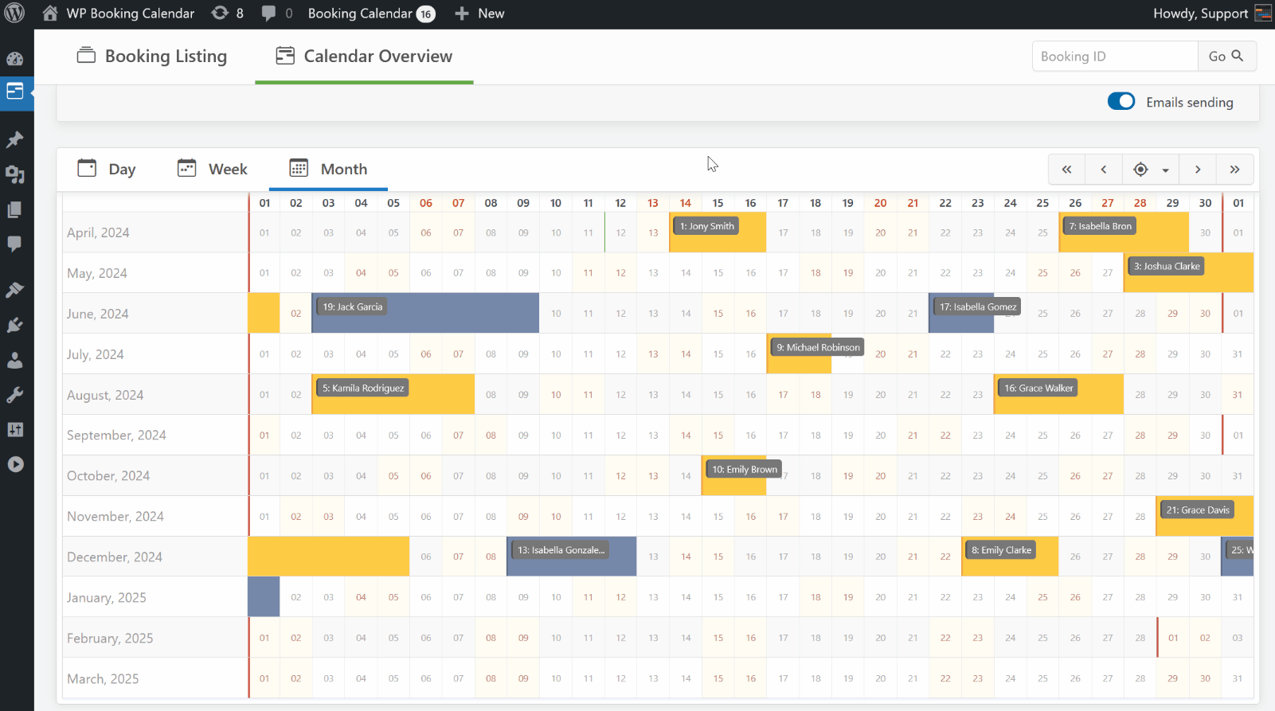Open Comments icon in sidebar
The image size is (1275, 711).
coord(15,244)
